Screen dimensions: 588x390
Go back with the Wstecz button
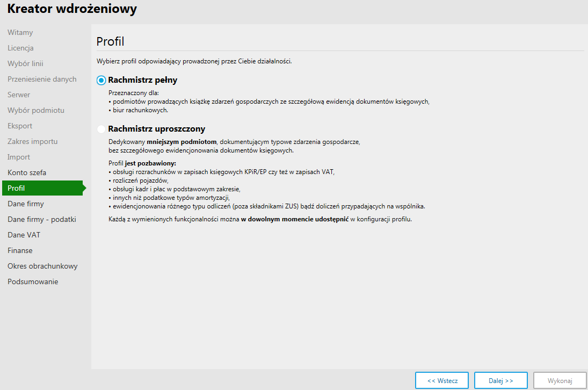[x=442, y=380]
